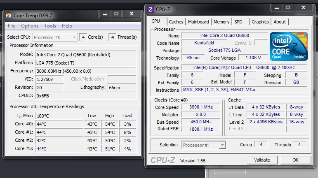318x178 pixels.
Task: Click Core #2 current temperature 42°C
Action: [x=59, y=141]
